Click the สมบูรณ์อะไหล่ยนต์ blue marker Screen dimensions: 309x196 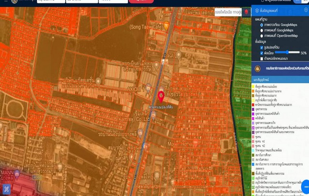(145, 147)
